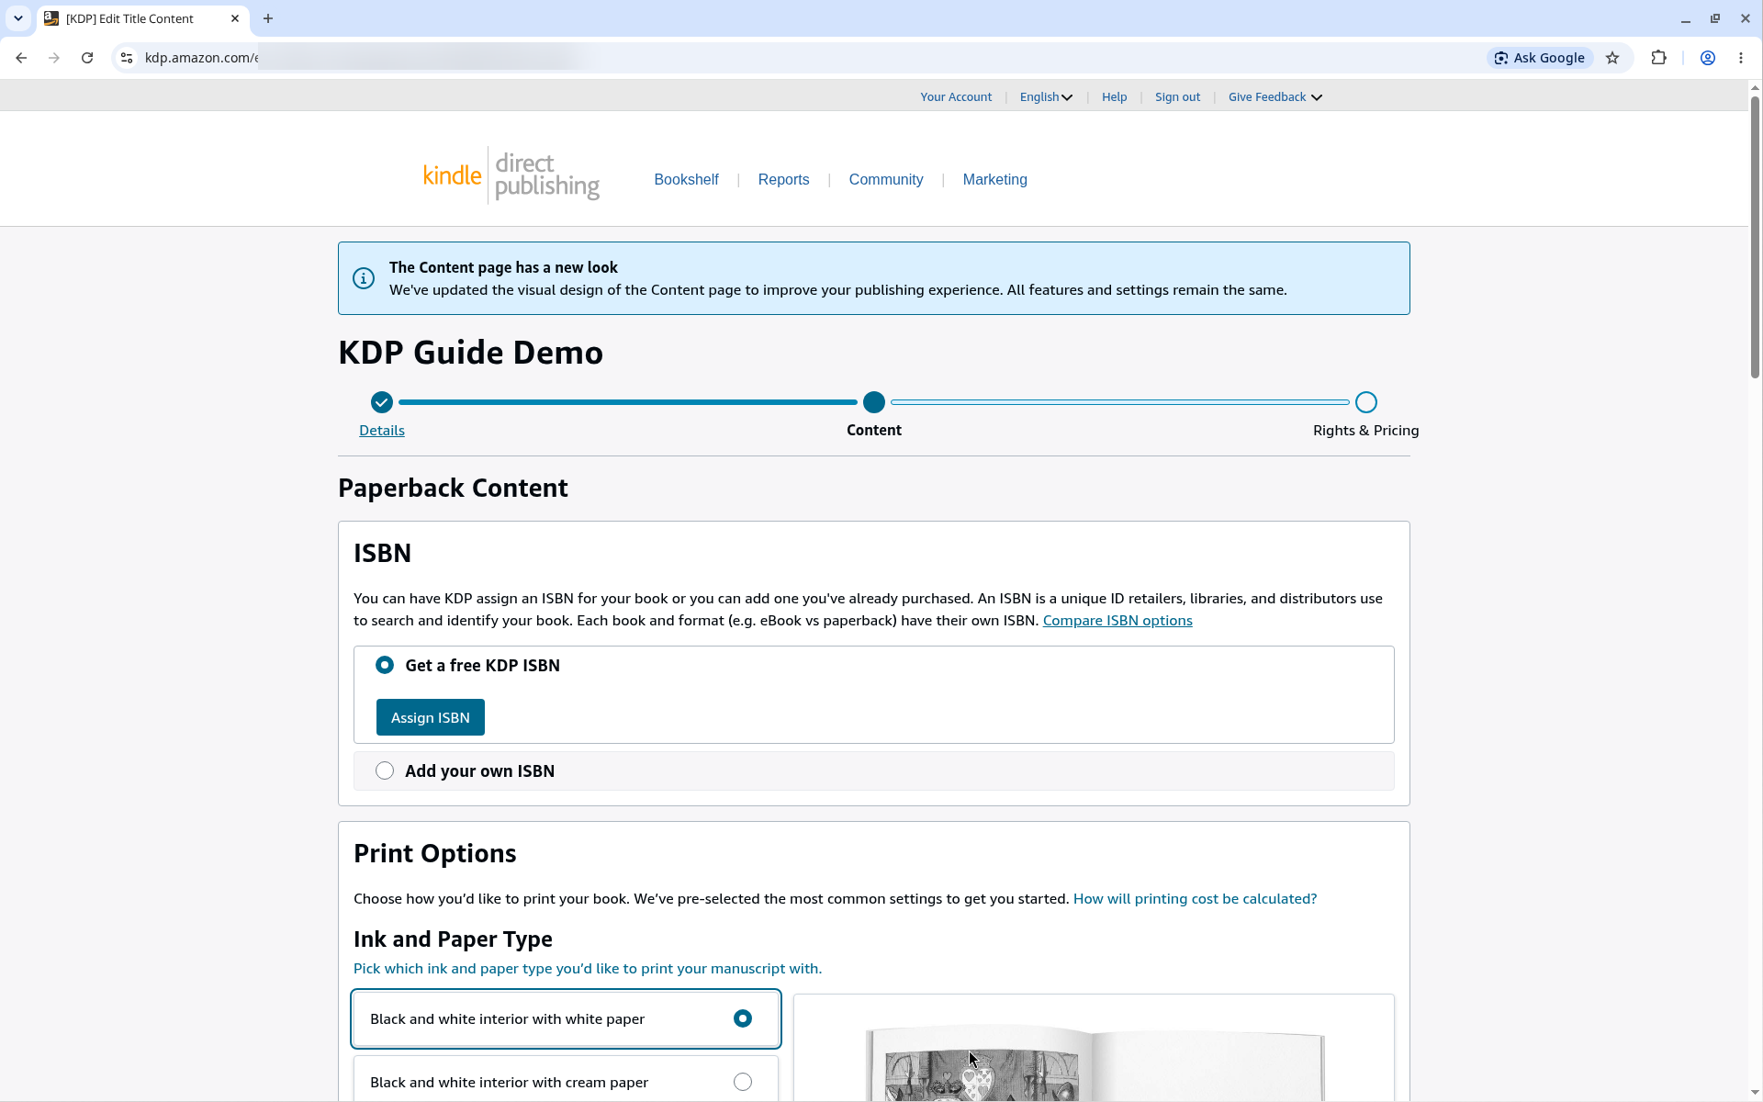Select Add your own ISBN
The image size is (1763, 1102).
point(385,770)
